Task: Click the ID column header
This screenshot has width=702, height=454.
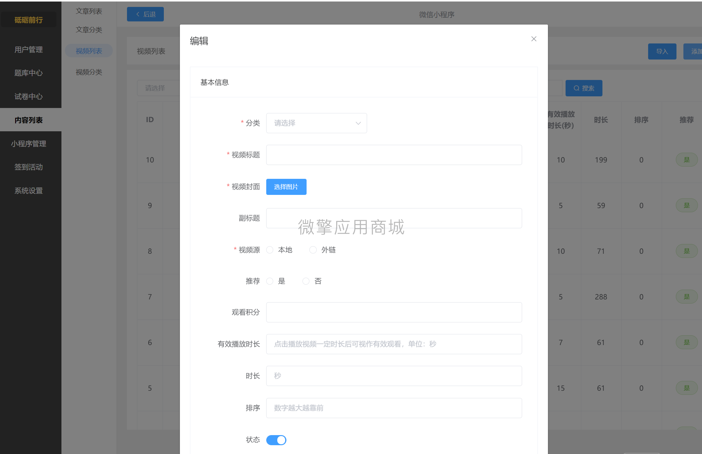Action: pos(150,120)
